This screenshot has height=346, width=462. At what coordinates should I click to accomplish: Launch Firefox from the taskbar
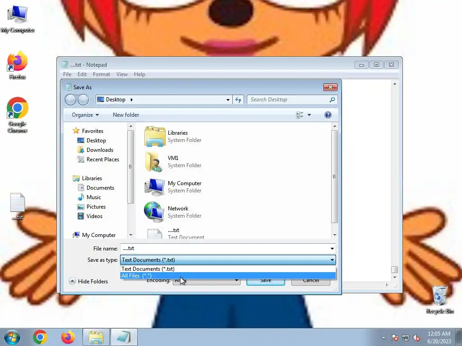click(x=68, y=337)
